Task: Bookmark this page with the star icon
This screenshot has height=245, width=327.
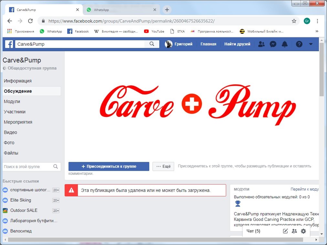Action: pyautogui.click(x=294, y=21)
